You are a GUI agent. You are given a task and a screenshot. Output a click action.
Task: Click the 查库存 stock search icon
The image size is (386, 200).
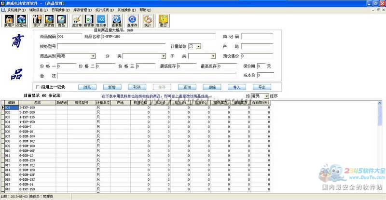[x=132, y=21]
